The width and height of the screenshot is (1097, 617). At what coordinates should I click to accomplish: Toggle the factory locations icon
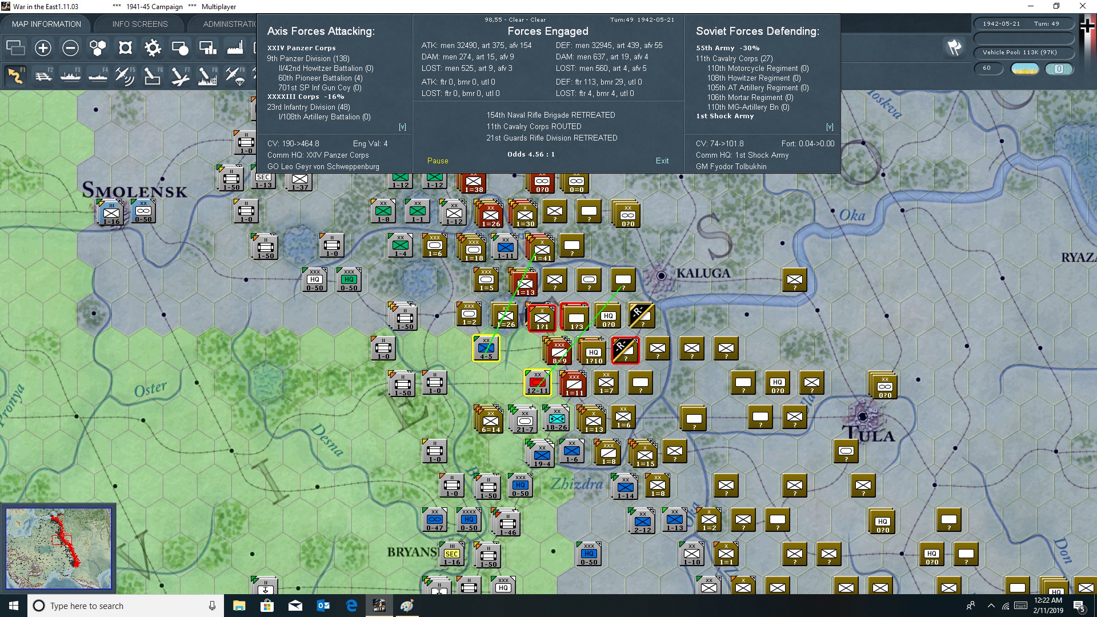235,48
